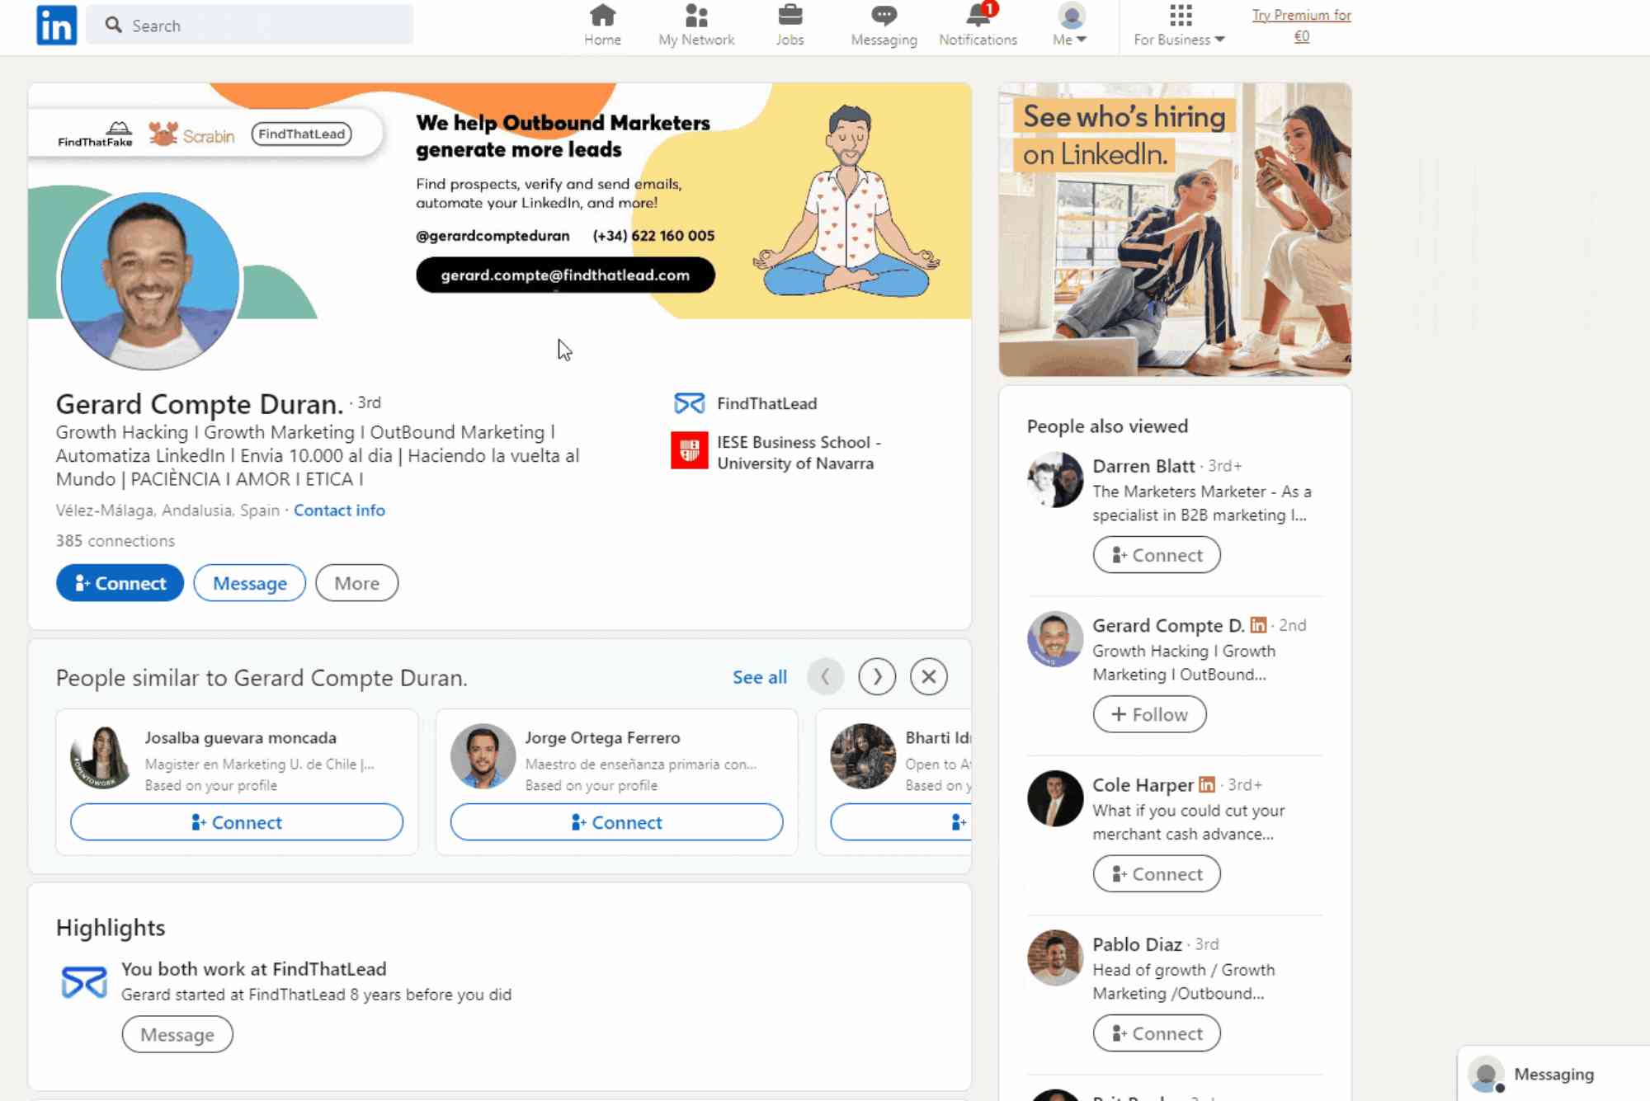Open the Jobs briefcase icon

point(790,18)
